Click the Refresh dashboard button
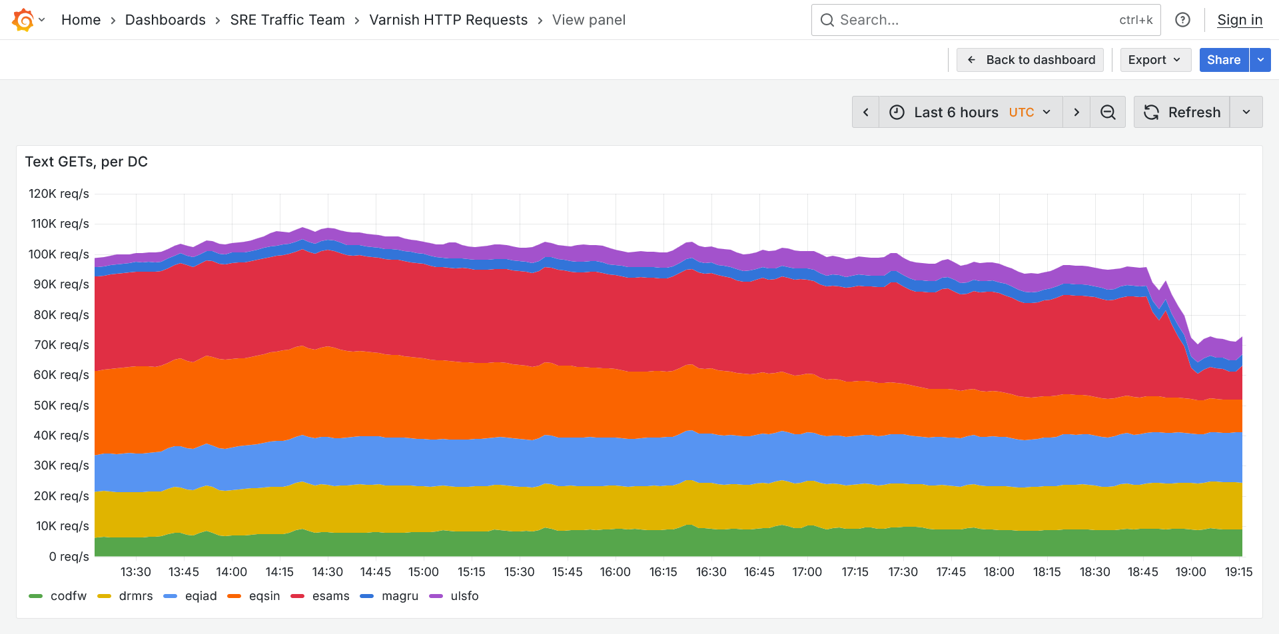 pos(1182,112)
